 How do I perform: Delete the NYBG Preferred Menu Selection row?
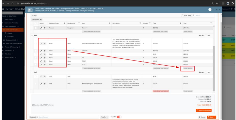click(x=45, y=43)
